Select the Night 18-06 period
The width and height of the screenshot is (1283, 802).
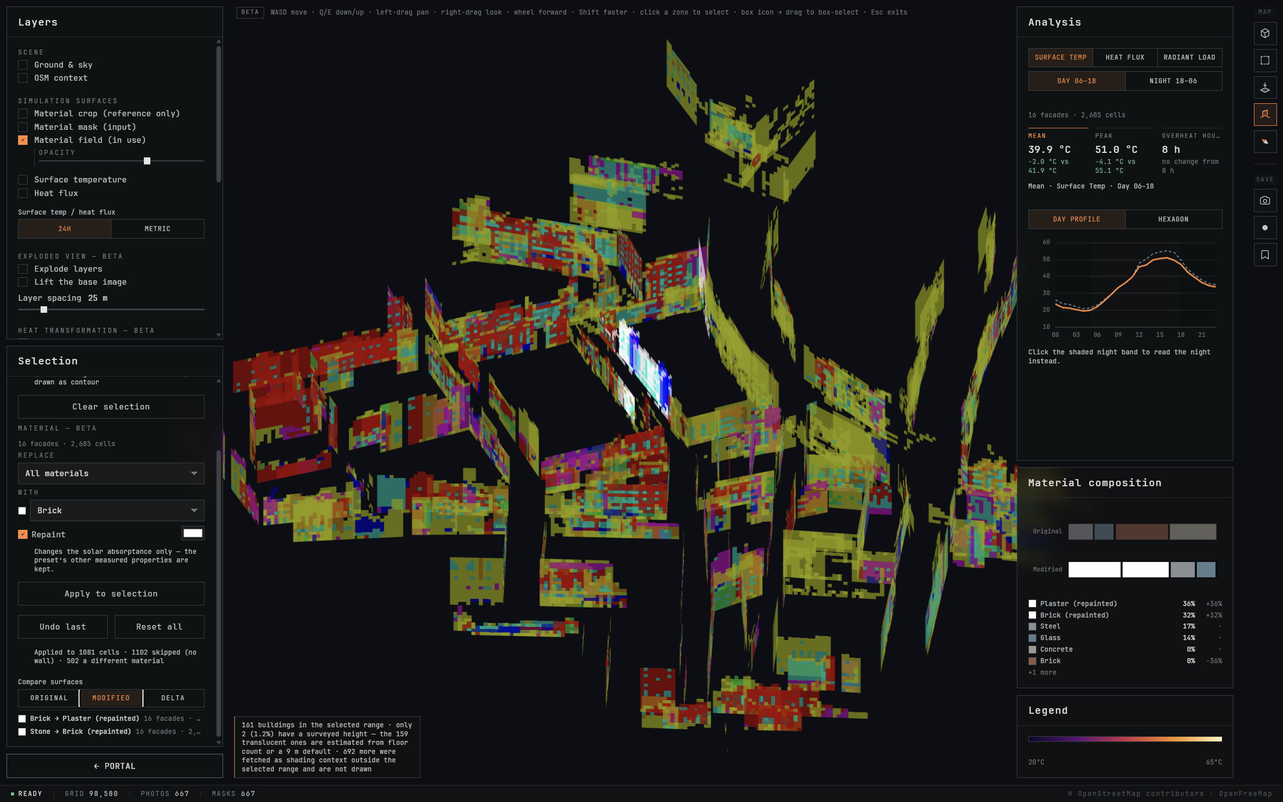1173,81
